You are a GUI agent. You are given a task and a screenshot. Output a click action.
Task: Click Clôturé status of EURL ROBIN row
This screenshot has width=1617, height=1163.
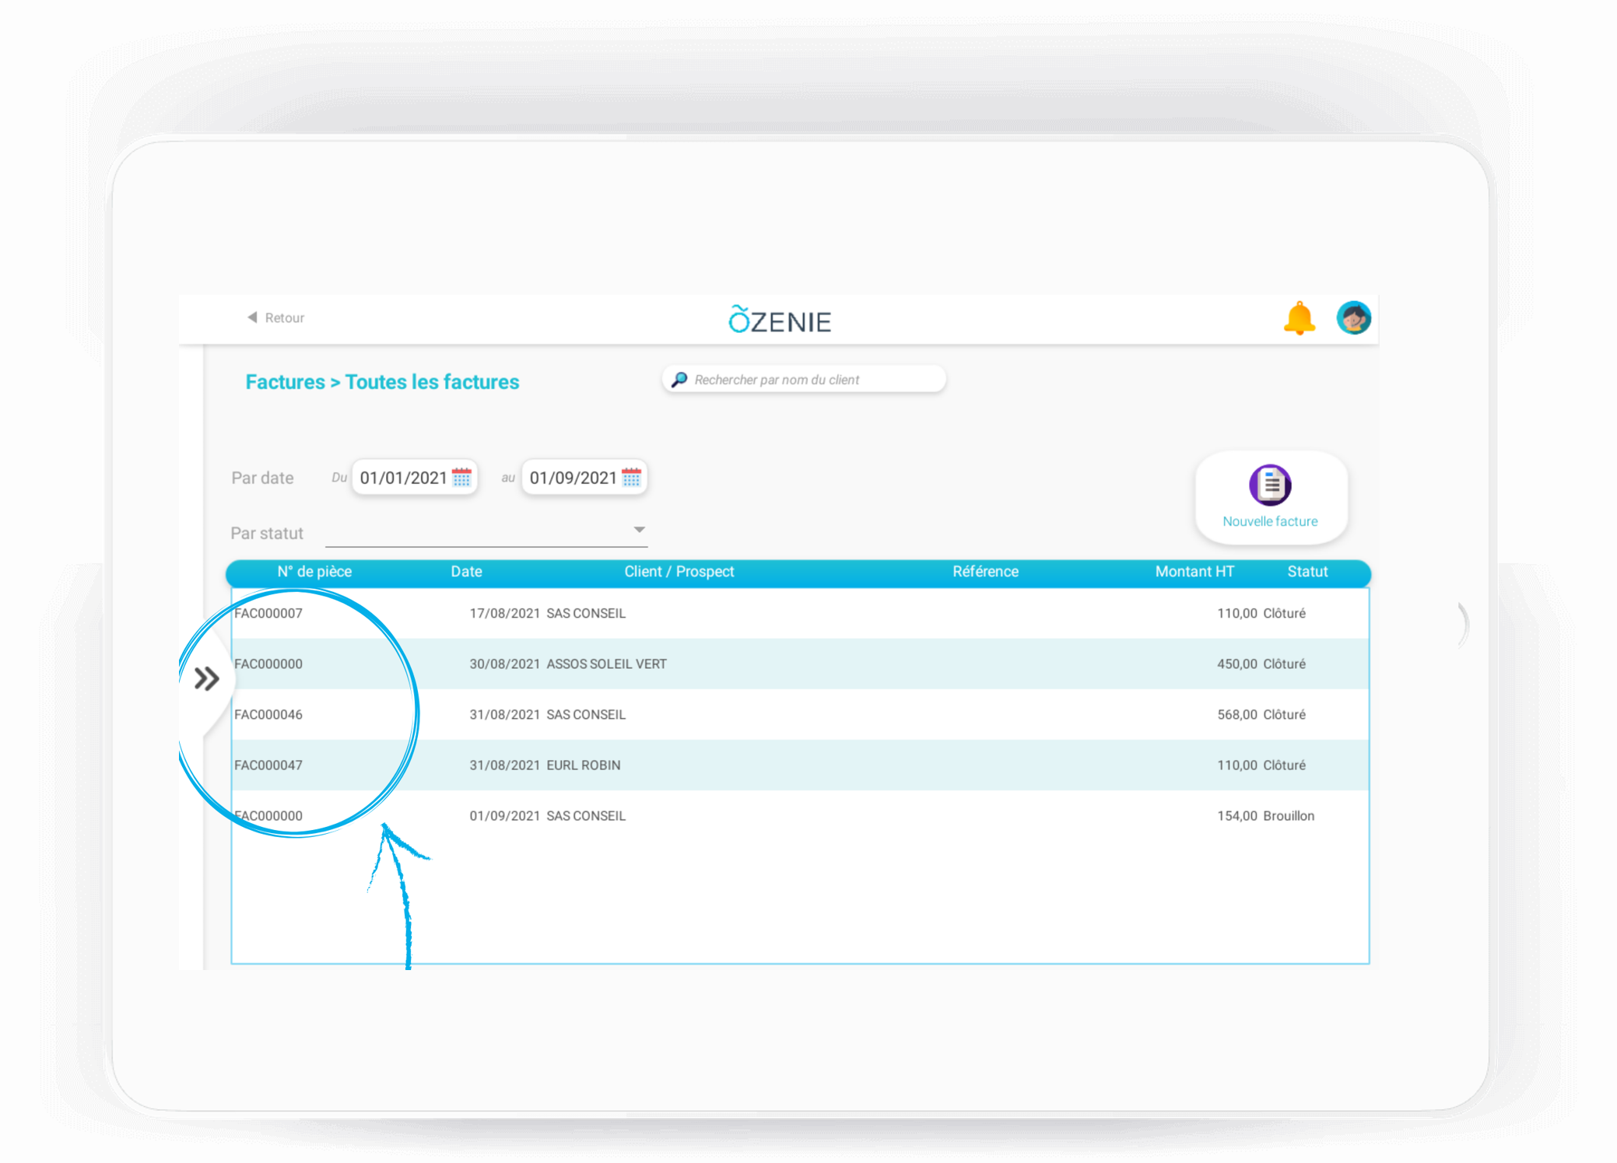pyautogui.click(x=1284, y=765)
